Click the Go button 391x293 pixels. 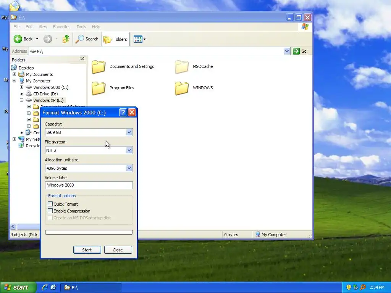click(x=300, y=52)
